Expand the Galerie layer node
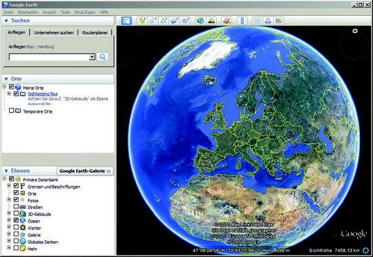This screenshot has height=257, width=373. [9, 234]
